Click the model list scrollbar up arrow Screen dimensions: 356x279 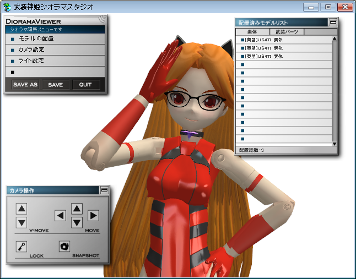click(335, 39)
